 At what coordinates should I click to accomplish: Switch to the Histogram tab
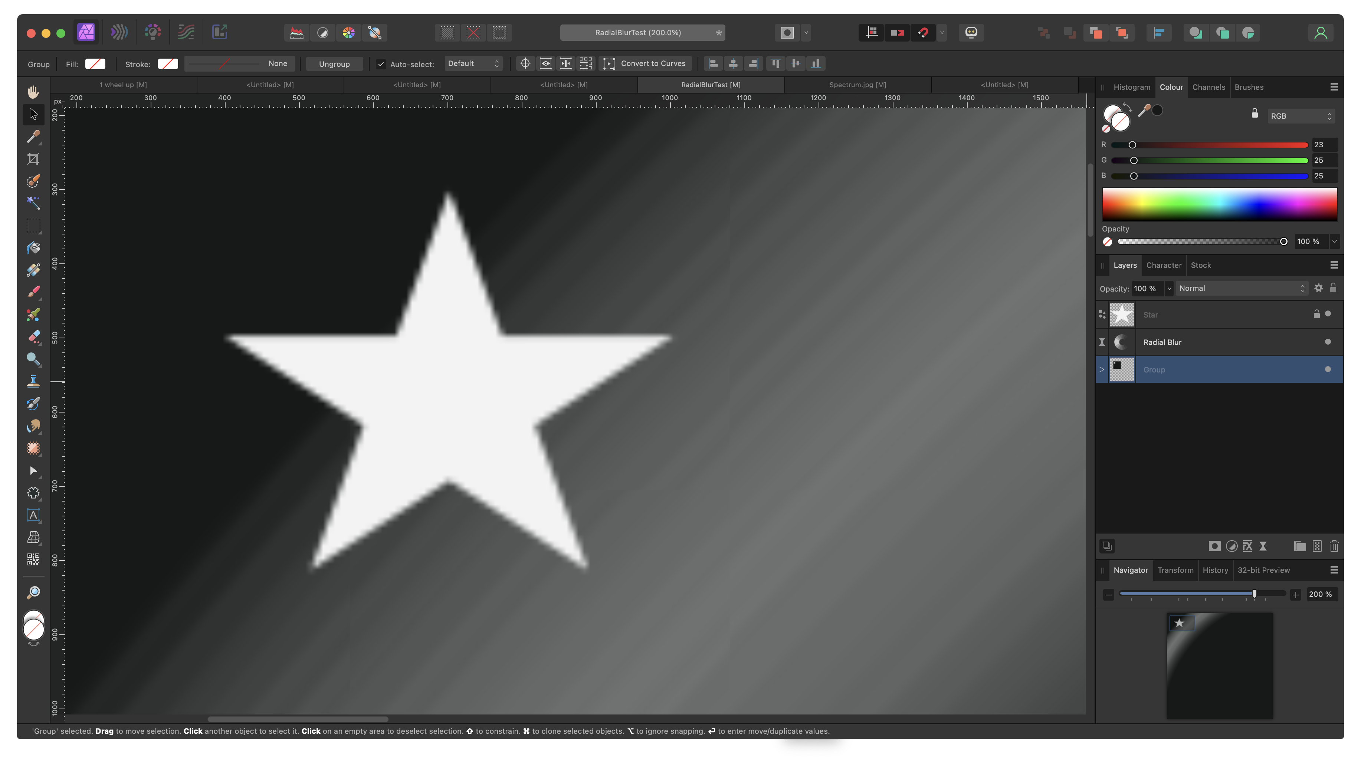pyautogui.click(x=1132, y=87)
